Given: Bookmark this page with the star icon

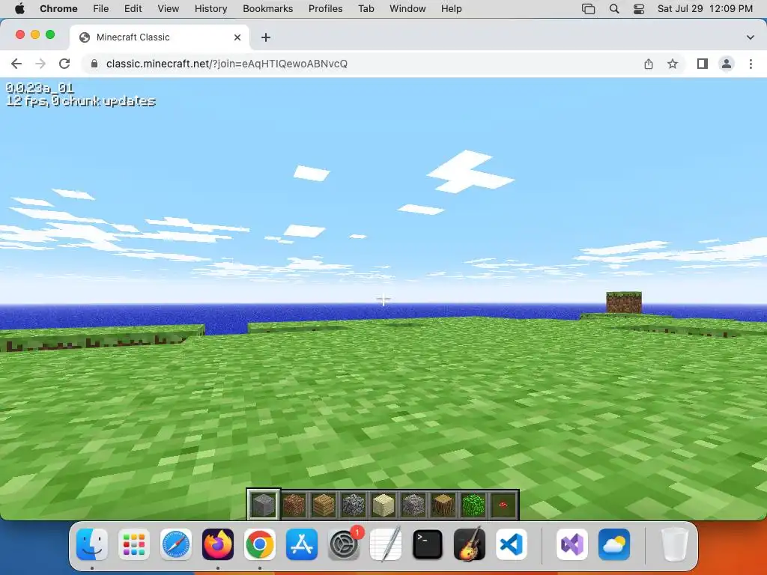Looking at the screenshot, I should (x=673, y=64).
